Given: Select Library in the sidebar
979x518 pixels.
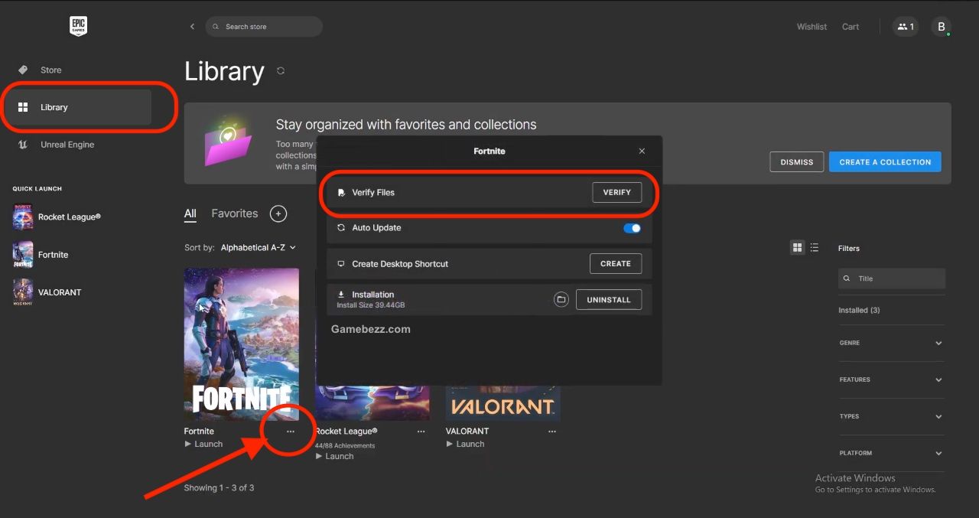Looking at the screenshot, I should pyautogui.click(x=76, y=107).
